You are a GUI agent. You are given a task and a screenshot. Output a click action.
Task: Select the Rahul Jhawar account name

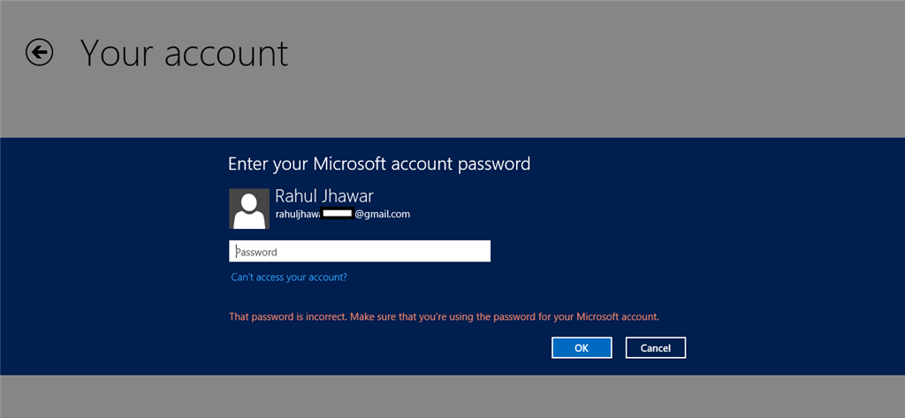[x=324, y=195]
